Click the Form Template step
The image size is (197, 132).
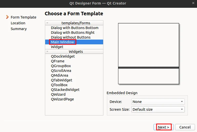pos(23,17)
